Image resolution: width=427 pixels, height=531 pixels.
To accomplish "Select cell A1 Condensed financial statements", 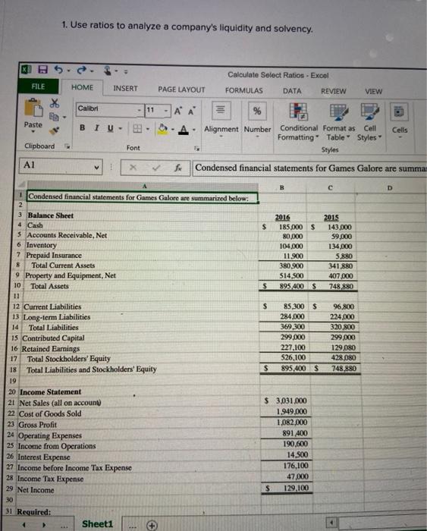I will (143, 197).
